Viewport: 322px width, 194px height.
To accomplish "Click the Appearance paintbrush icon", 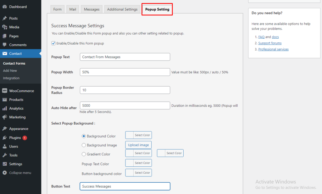I will click(x=4, y=129).
